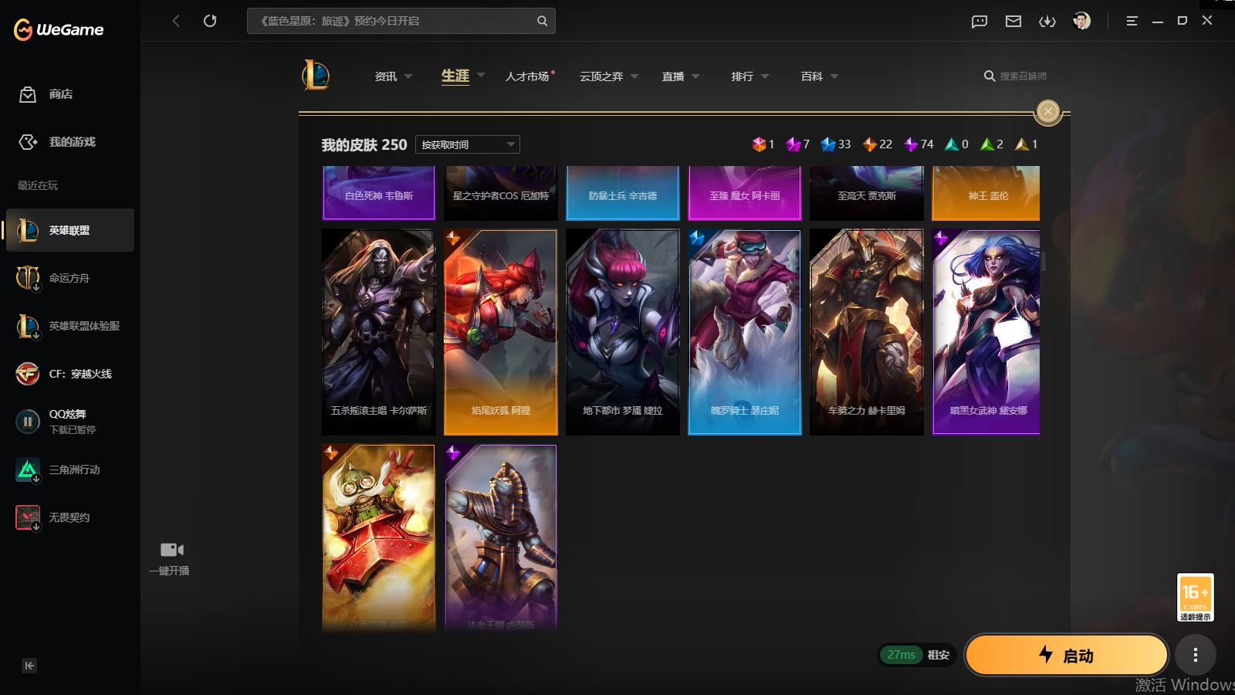
Task: Open the 白色死神 韦鲁斯 skin card
Action: pos(379,193)
